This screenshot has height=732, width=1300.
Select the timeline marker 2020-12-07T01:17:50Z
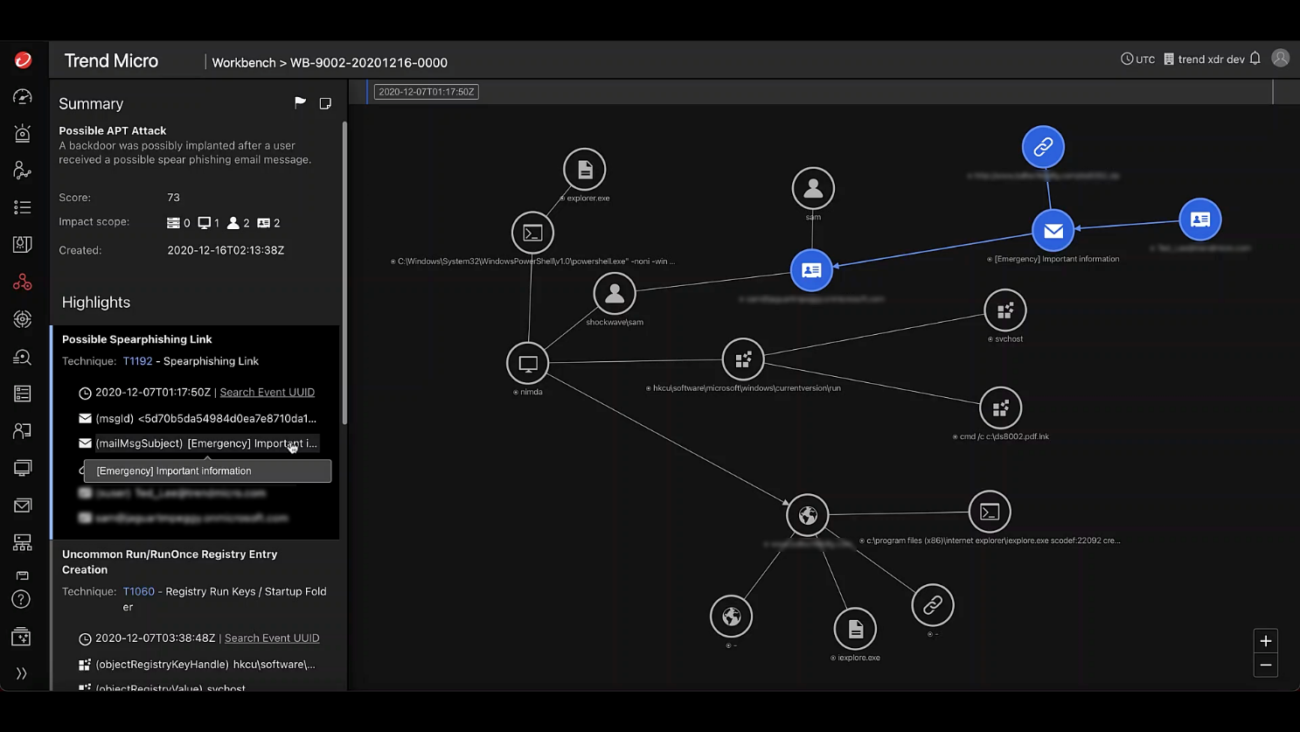point(427,92)
